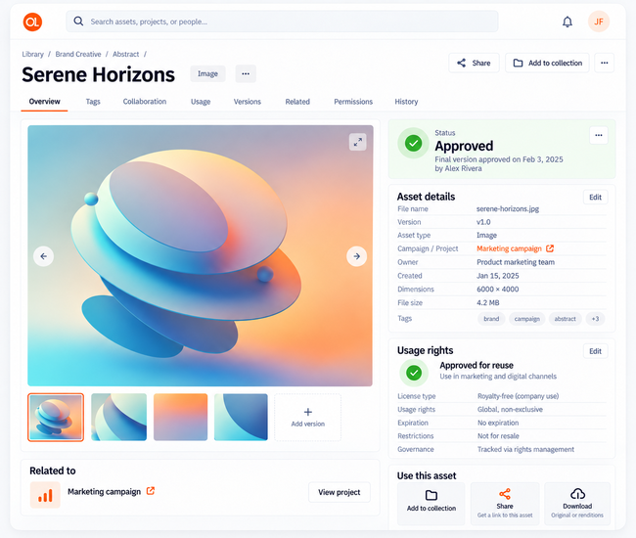Click the main Serene Horizons preview image
The height and width of the screenshot is (538, 636).
pyautogui.click(x=200, y=255)
